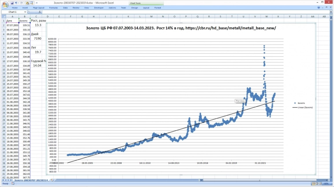Open Customize Quick Access Toolbar dropdown arrow
334x187 pixels.
pyautogui.click(x=37, y=3)
